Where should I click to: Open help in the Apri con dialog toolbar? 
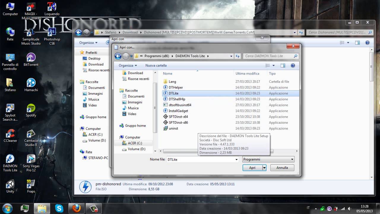point(293,65)
